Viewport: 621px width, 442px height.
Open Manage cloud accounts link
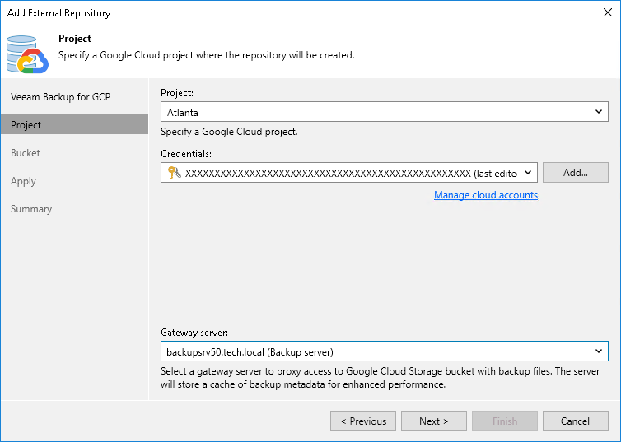point(486,195)
